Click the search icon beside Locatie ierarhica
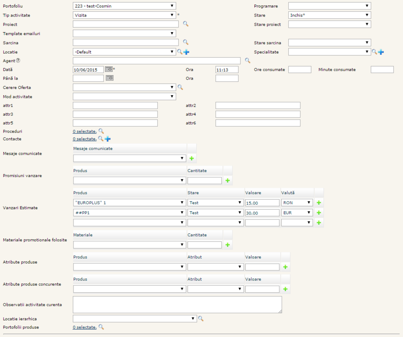403x337 pixels. pos(201,319)
